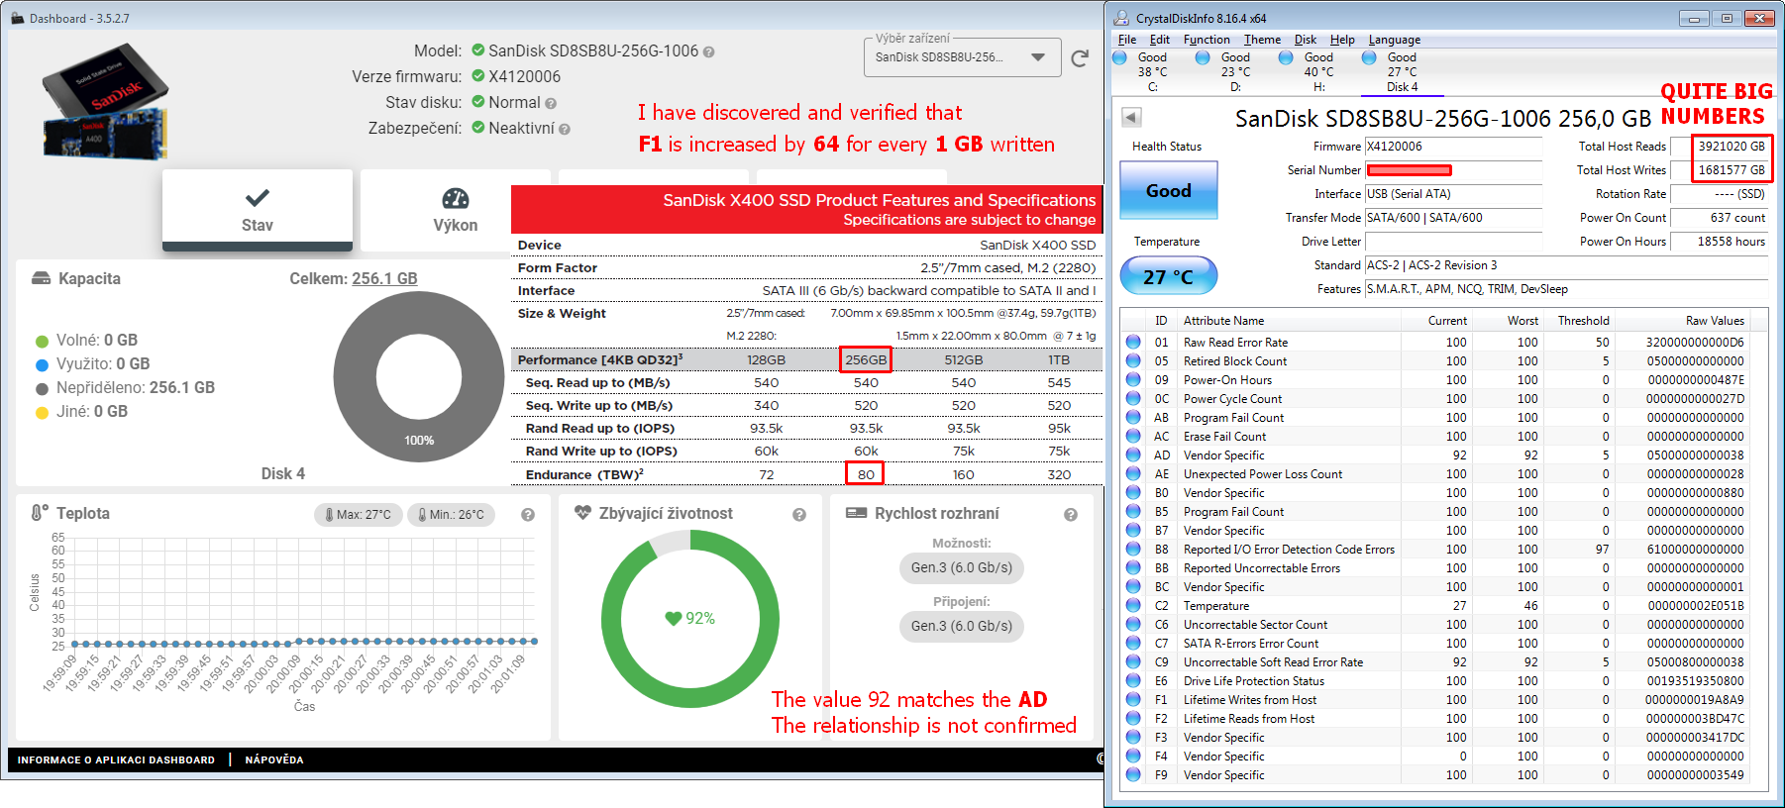
Task: Select the Stav tab
Action: (258, 210)
